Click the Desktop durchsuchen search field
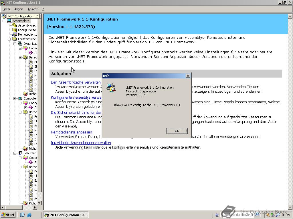Image resolution: width=293 pixels, height=219 pixels. click(x=239, y=215)
